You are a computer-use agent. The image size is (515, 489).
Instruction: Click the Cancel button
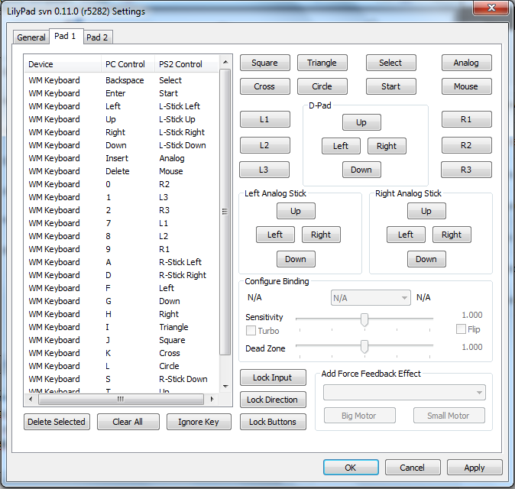(413, 467)
